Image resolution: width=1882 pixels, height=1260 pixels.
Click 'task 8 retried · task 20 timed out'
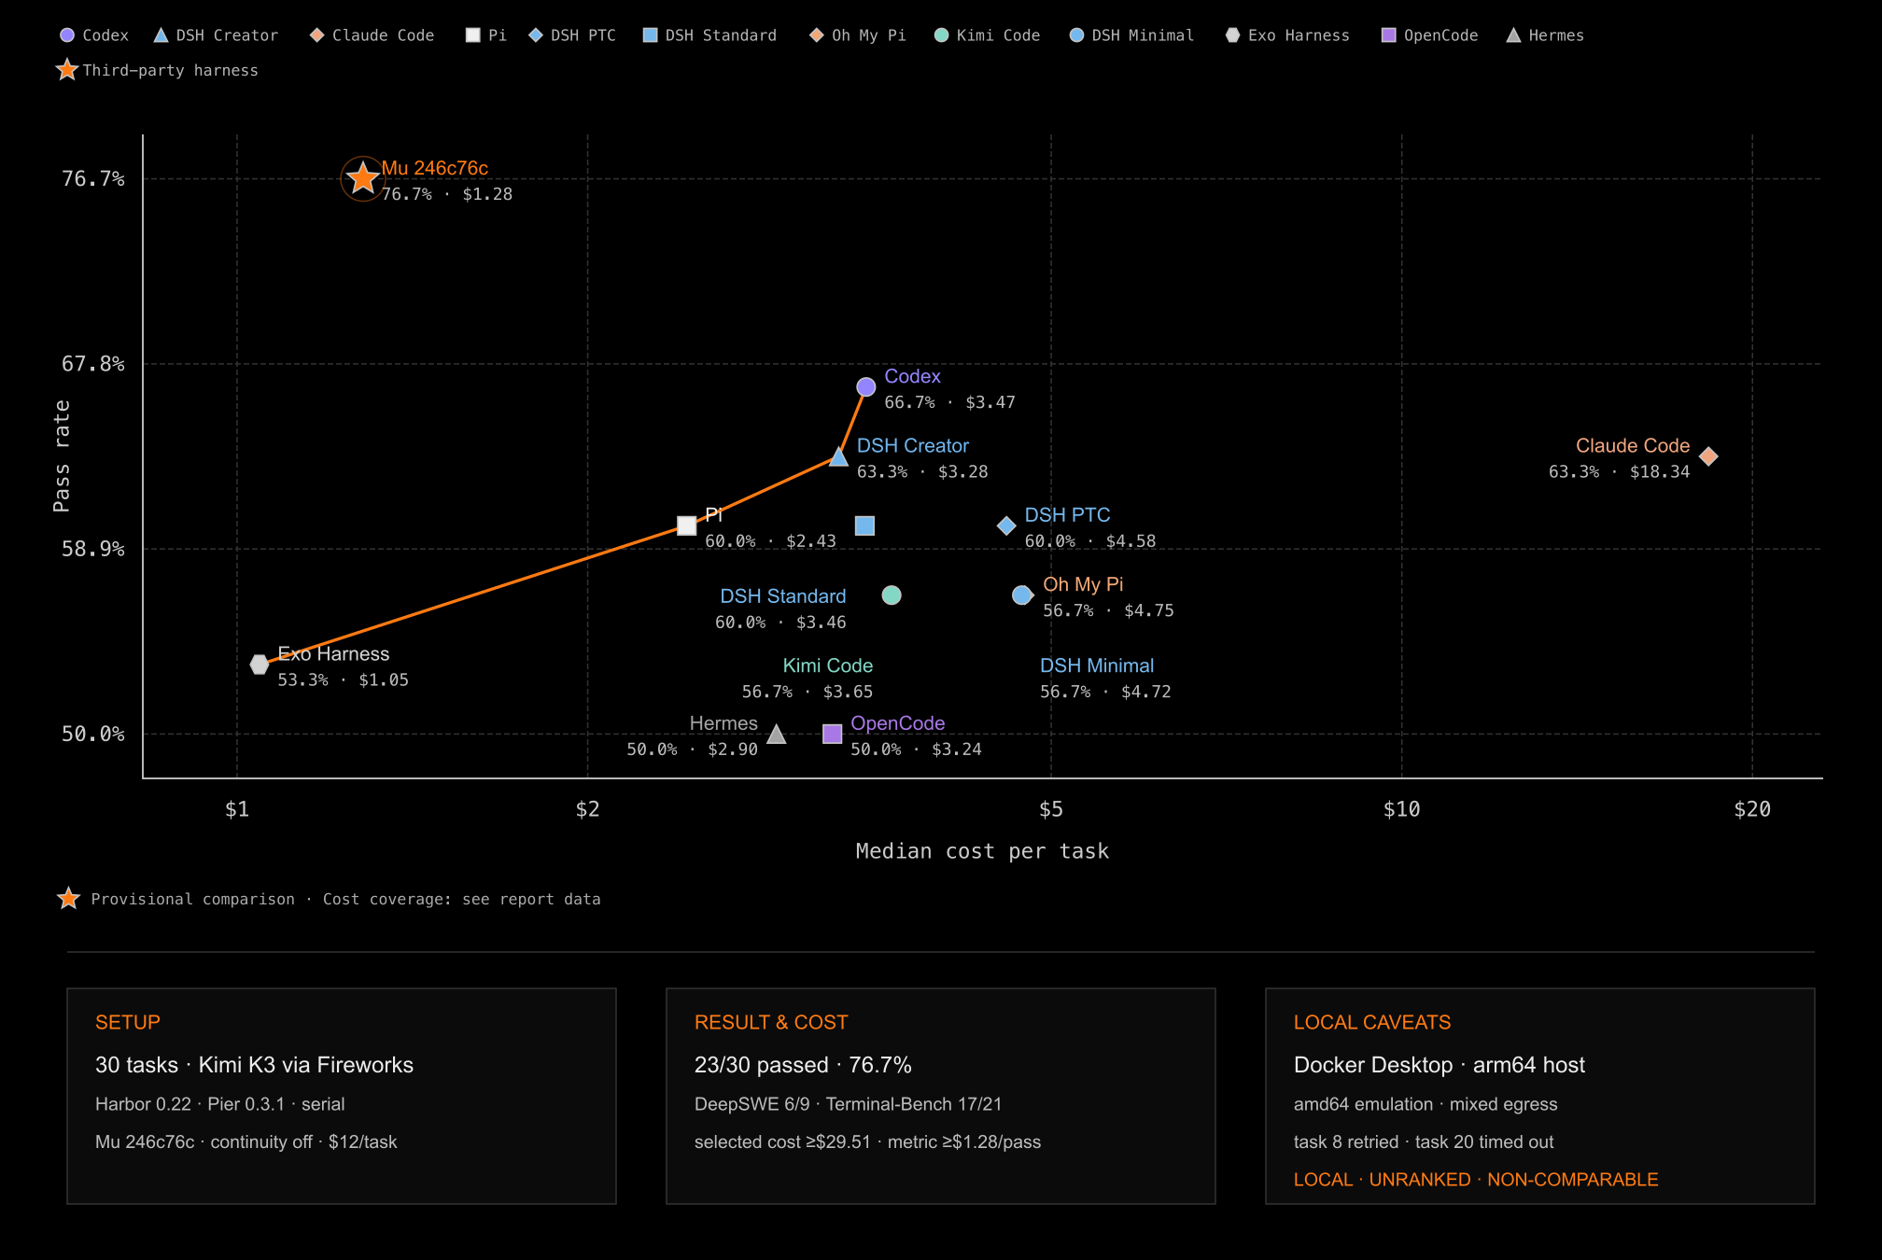(1424, 1141)
